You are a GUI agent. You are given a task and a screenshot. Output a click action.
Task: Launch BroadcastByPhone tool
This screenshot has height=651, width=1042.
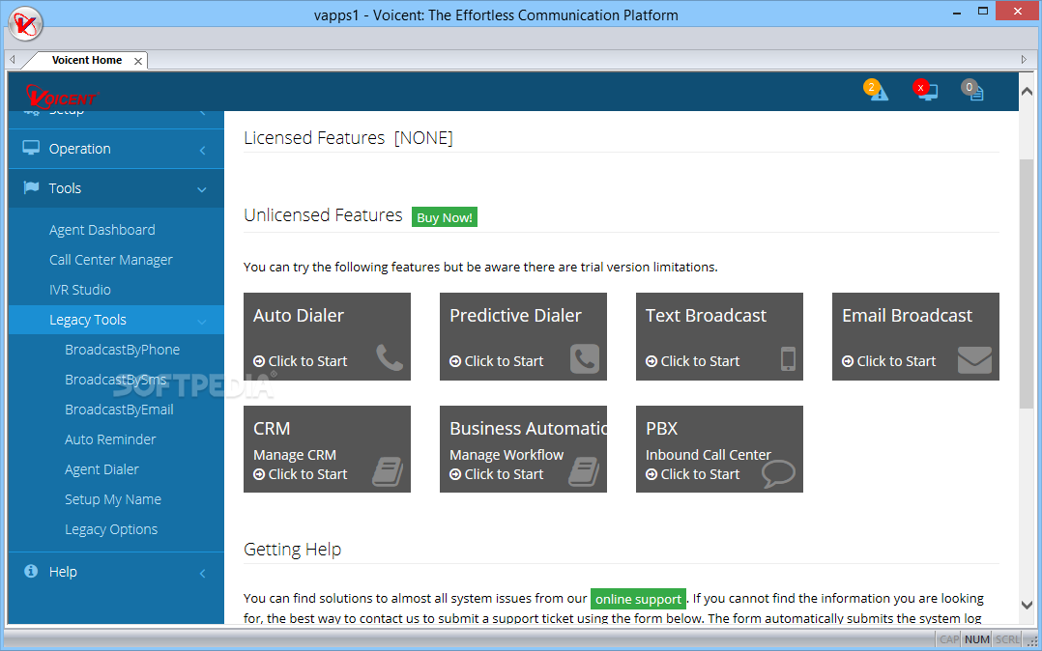(x=122, y=350)
